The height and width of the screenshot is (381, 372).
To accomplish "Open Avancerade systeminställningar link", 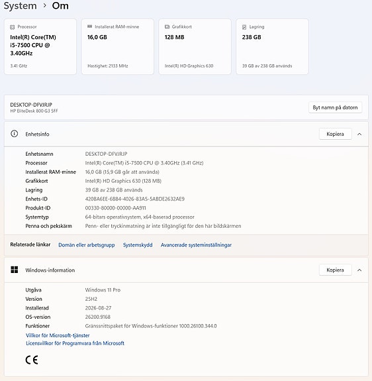I will tap(196, 245).
